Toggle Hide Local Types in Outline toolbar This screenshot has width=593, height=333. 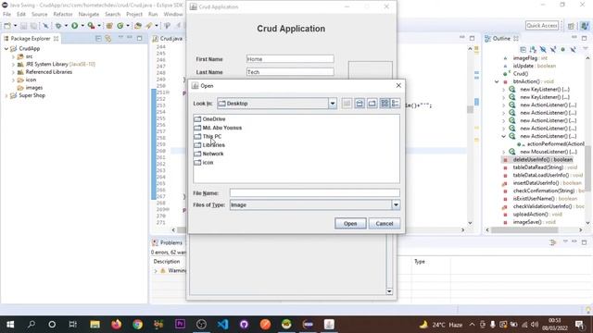(573, 49)
